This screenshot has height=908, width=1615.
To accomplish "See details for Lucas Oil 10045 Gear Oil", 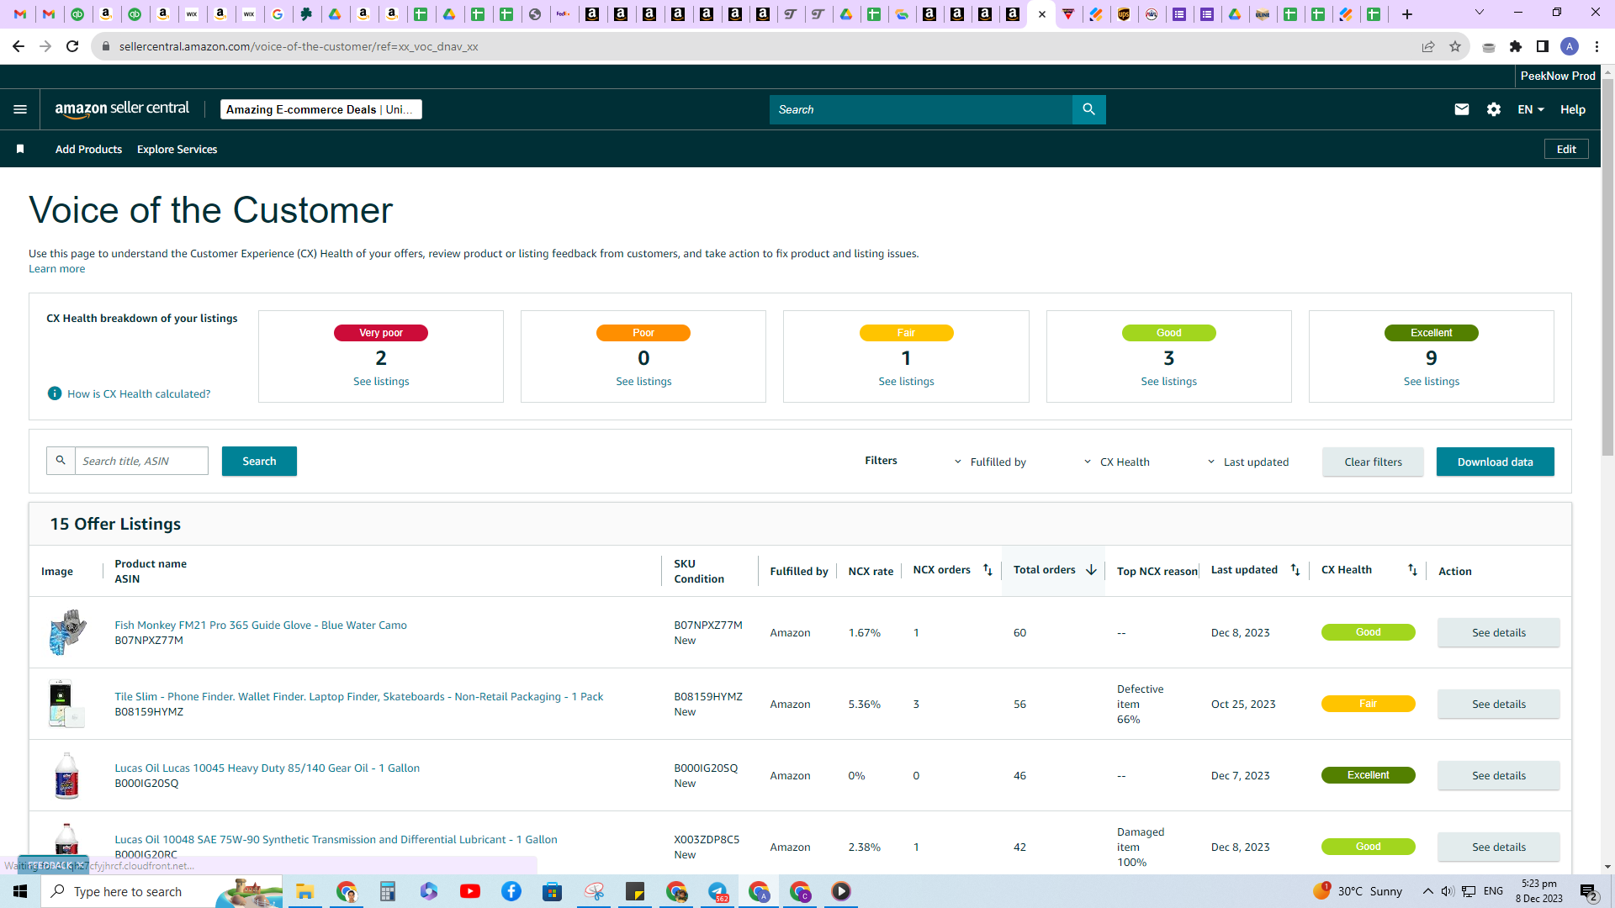I will pos(1498,775).
